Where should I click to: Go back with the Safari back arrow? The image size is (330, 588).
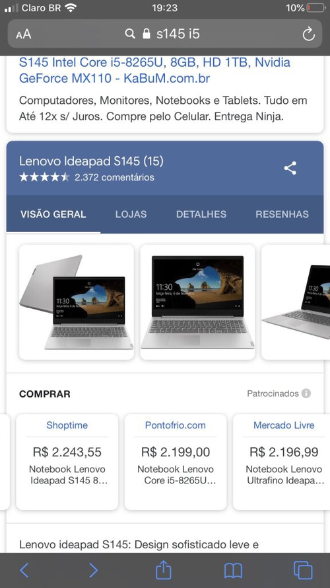(x=24, y=570)
